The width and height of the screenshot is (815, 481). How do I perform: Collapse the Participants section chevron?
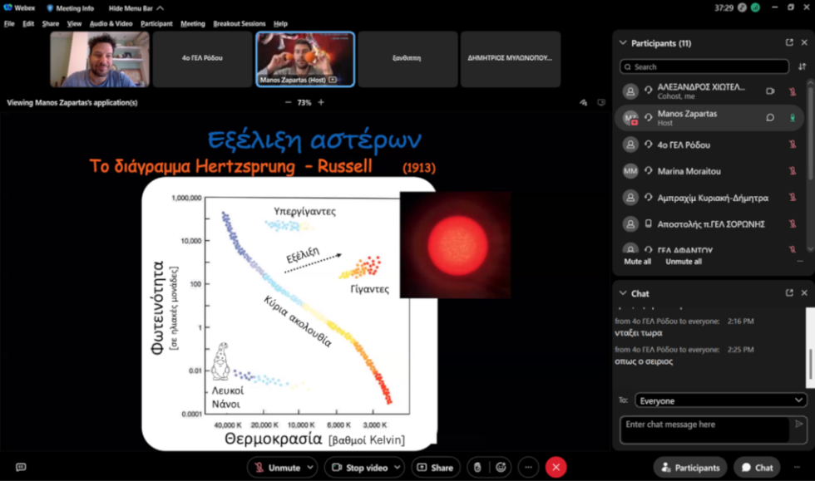pyautogui.click(x=623, y=42)
